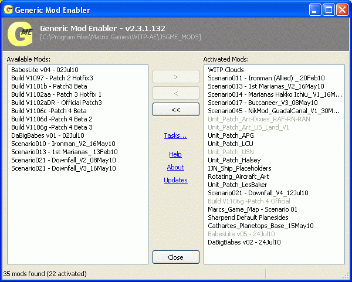Click the disable all mods '<<' button

[176, 110]
